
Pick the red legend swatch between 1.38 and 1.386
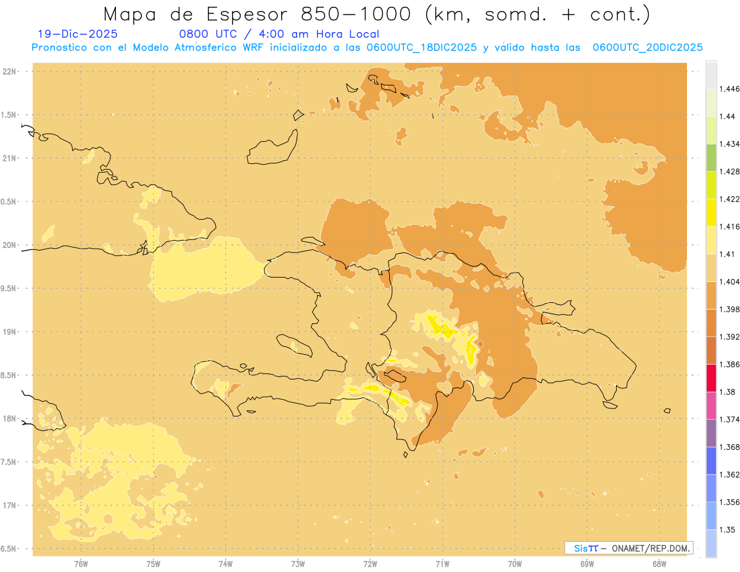pos(711,378)
